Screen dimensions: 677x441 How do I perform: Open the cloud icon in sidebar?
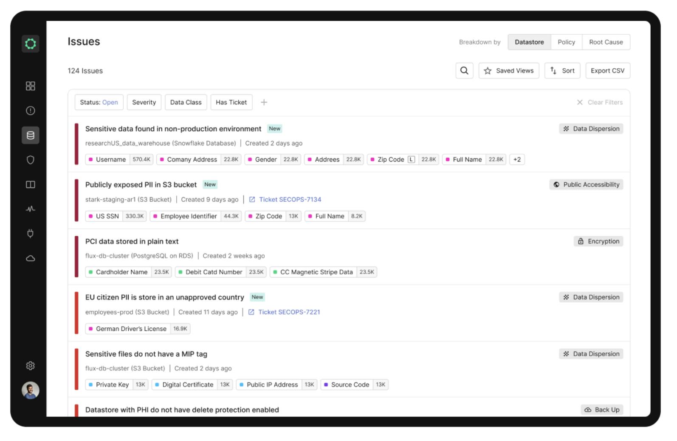click(x=31, y=258)
